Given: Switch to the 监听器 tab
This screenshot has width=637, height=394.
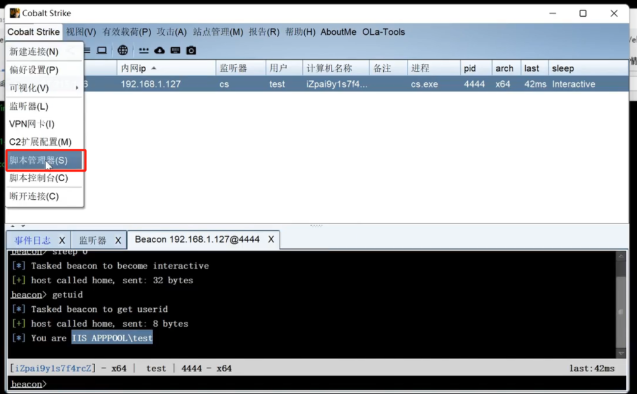Looking at the screenshot, I should (x=93, y=240).
